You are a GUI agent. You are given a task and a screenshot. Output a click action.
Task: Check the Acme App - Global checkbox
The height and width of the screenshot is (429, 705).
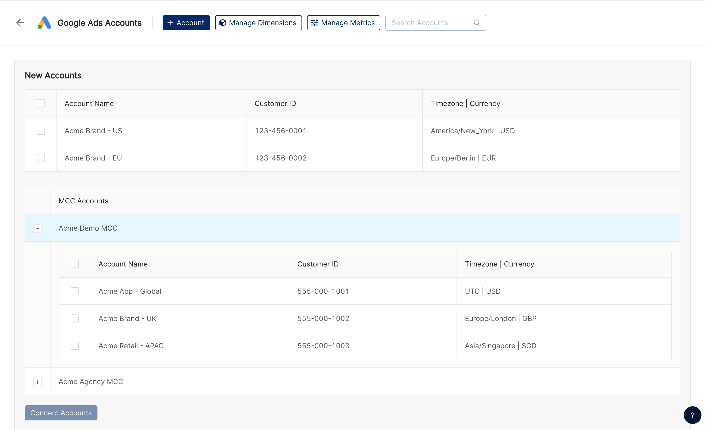click(x=75, y=291)
